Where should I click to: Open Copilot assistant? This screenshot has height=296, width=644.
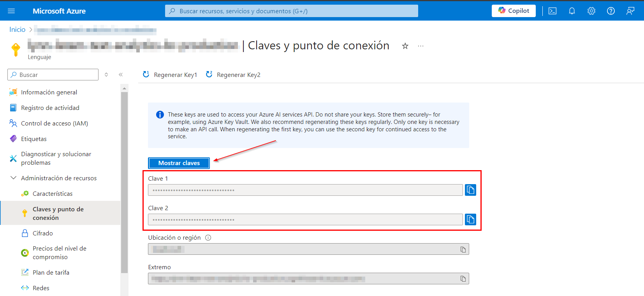[x=514, y=11]
